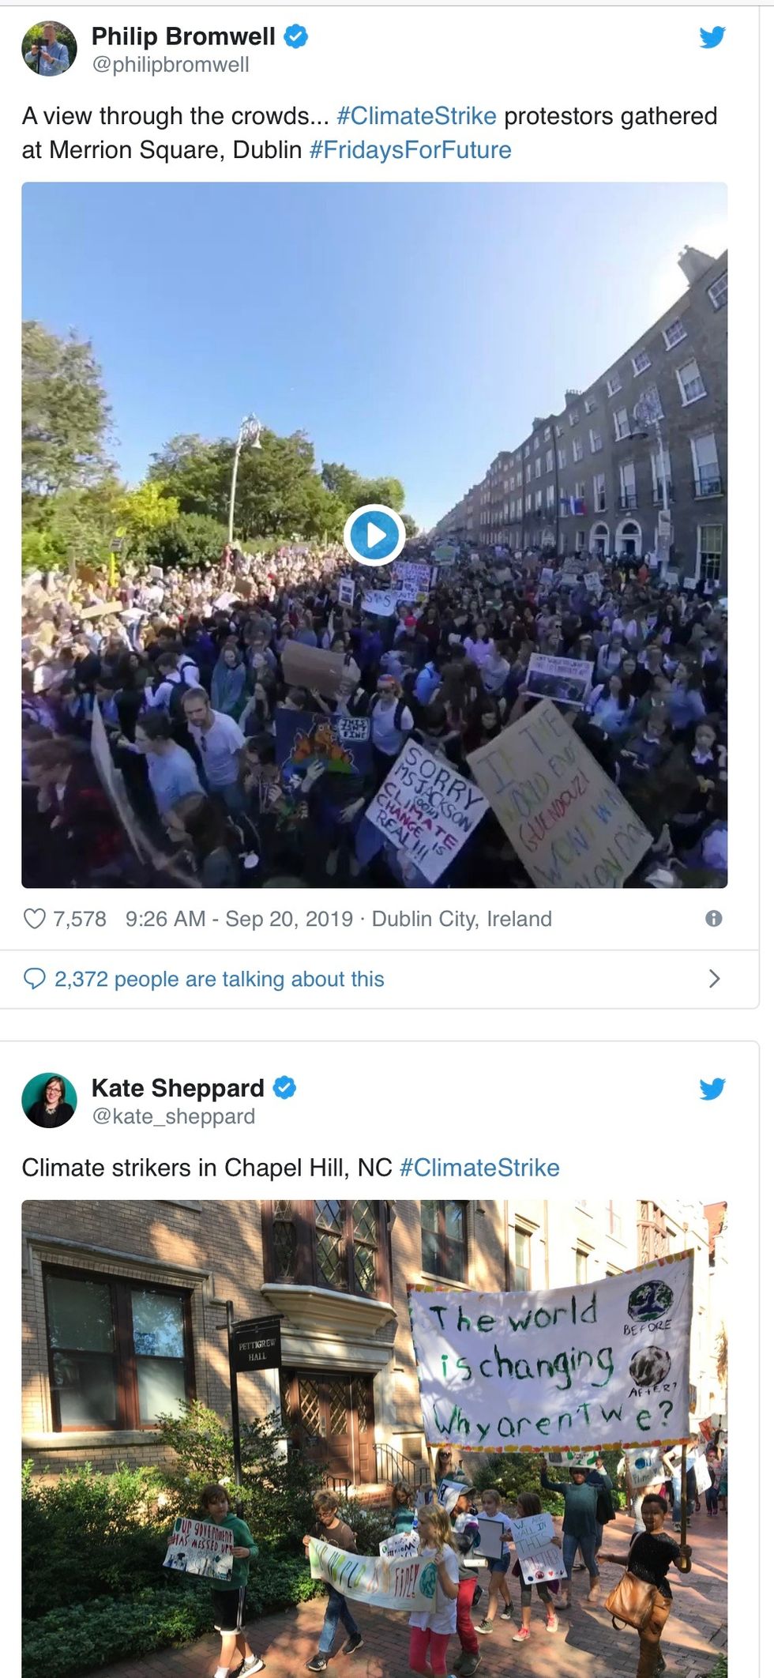Open Philip Bromwell's profile picture
Screen dimensions: 774x1678
click(49, 49)
